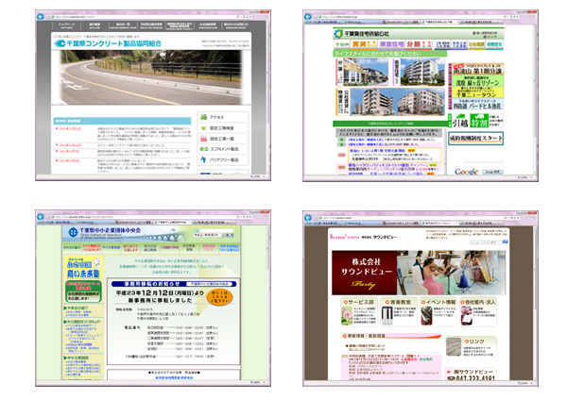The height and width of the screenshot is (400, 567).
Task: Open the イベント情報 section on サウンドビュー site
Action: (x=432, y=300)
